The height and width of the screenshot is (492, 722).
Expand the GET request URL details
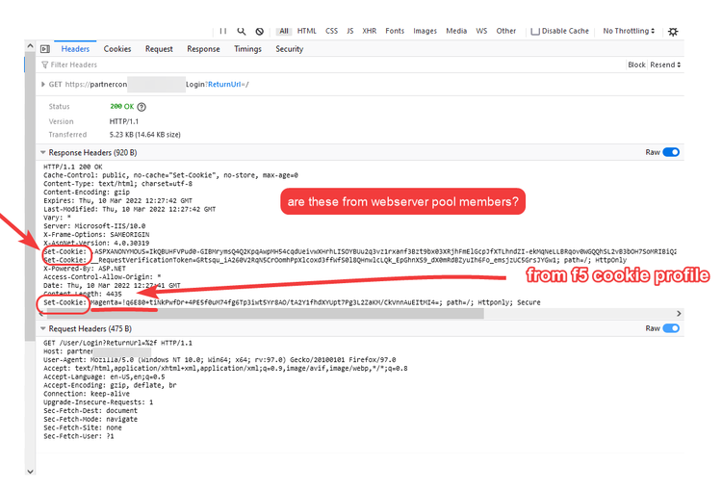tap(42, 85)
